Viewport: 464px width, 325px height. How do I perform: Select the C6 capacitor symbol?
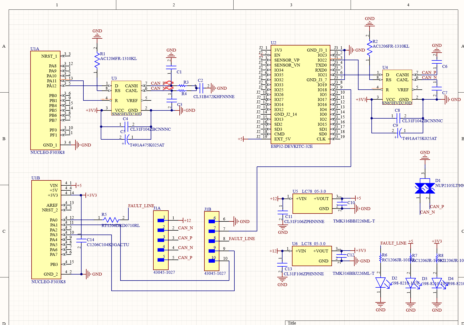437,62
